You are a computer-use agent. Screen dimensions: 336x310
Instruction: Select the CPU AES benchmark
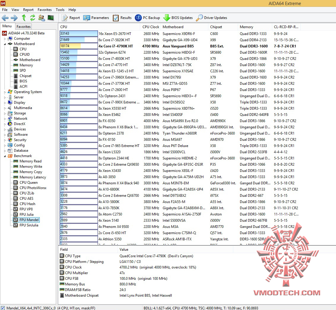click(x=26, y=198)
